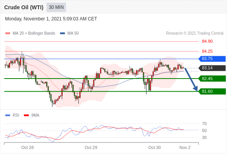
Task: Click the chart date and time text
Action: tap(51, 19)
